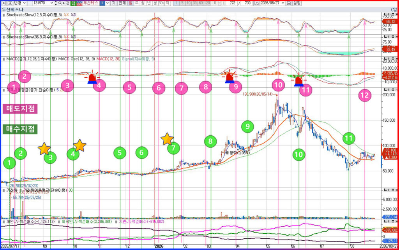Click the 272 bar-count input field
This screenshot has width=399, height=250.
click(232, 3)
